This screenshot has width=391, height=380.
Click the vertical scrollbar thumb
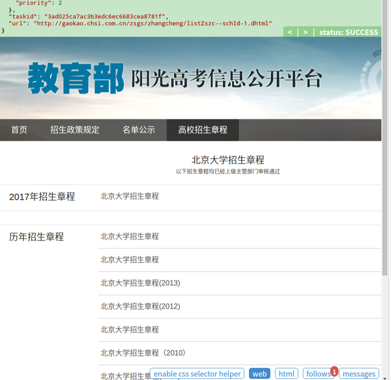pyautogui.click(x=385, y=137)
